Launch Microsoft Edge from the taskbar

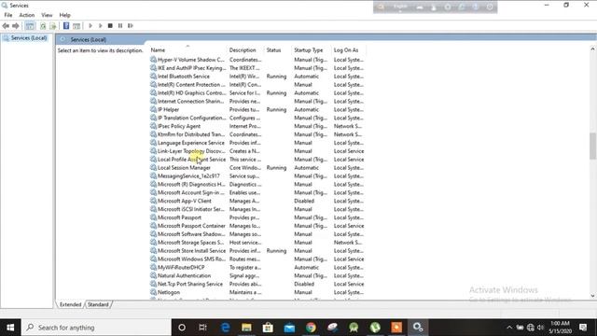pyautogui.click(x=225, y=328)
